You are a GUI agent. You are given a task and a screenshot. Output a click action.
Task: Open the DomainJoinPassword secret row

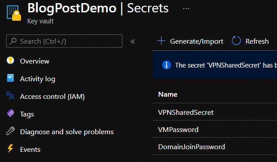(215, 147)
